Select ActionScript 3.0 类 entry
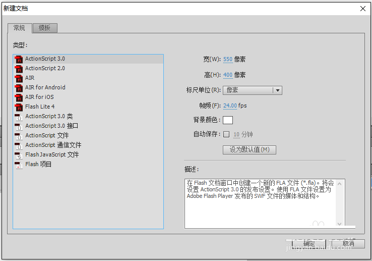The width and height of the screenshot is (372, 261). tap(88, 116)
